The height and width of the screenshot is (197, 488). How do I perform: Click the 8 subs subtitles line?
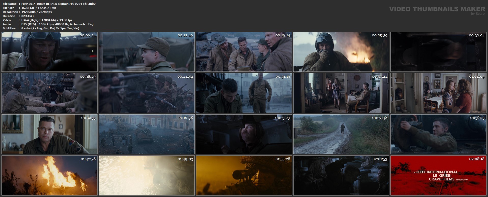tap(50, 28)
